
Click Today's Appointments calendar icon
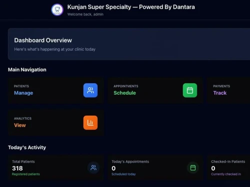tap(193, 168)
